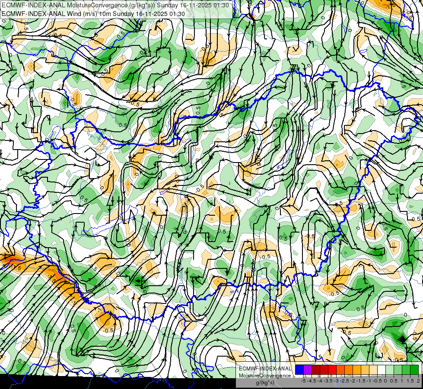Screen dimensions: 423x389
Task: Click the -2.5 tick label on legend scale
Action: 344,381
